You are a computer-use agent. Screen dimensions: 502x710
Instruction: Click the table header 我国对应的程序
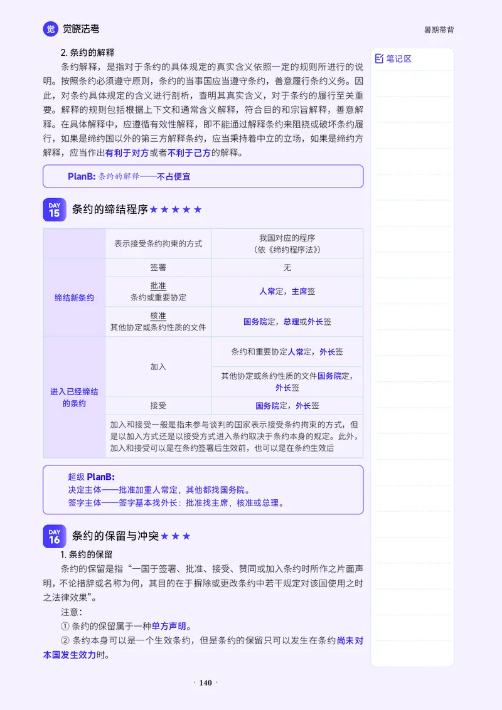tap(287, 243)
